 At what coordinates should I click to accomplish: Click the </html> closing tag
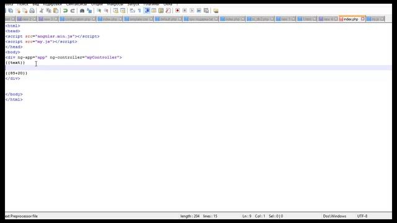14,100
